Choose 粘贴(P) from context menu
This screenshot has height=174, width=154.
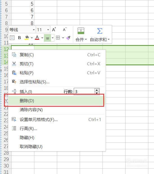pos(57,73)
